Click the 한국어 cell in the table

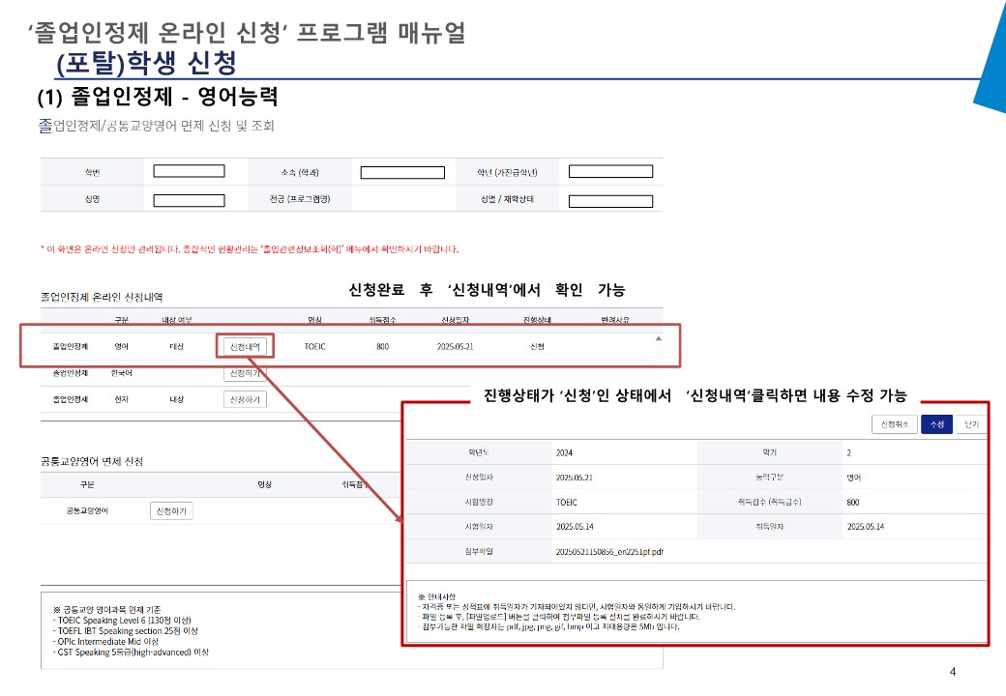121,373
